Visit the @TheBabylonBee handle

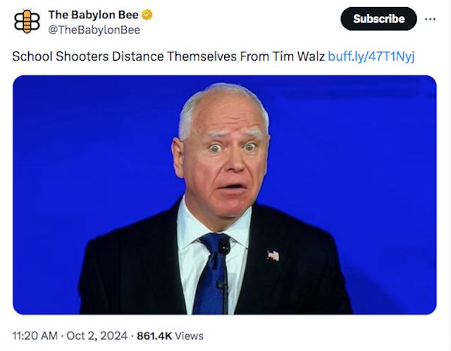(x=94, y=30)
